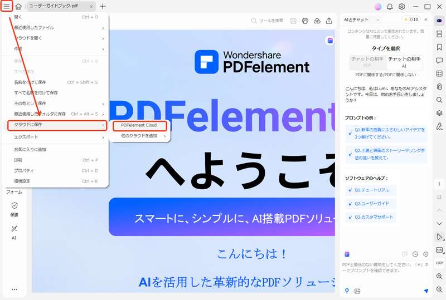Expand 他のクラウドを追加 submenu
This screenshot has width=446, height=300.
[140, 136]
